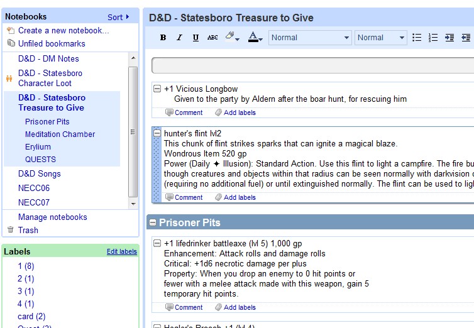Screen dimensions: 474x328
Task: Click the +1 Vicious Longbow note text
Action: (x=201, y=89)
